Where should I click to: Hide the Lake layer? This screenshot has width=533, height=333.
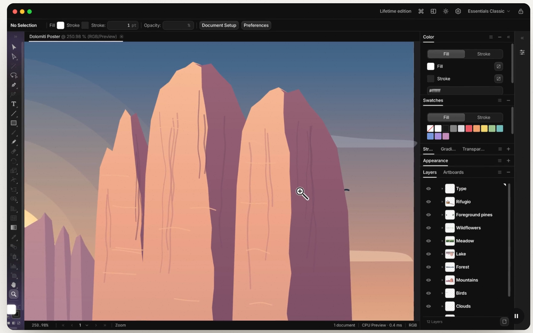tap(429, 254)
